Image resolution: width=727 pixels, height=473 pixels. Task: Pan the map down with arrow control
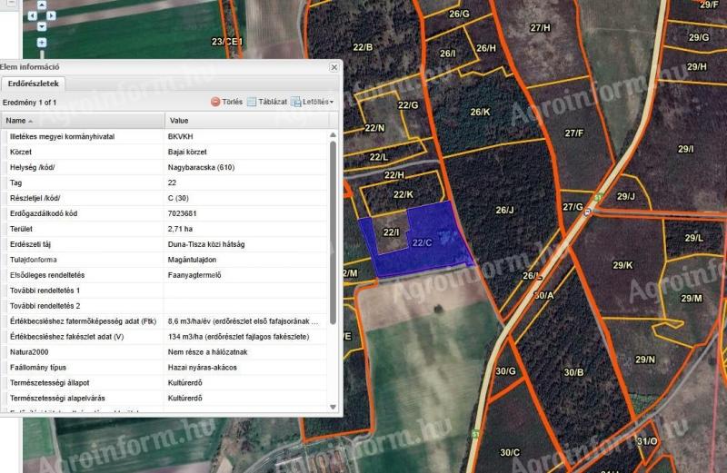tap(41, 27)
